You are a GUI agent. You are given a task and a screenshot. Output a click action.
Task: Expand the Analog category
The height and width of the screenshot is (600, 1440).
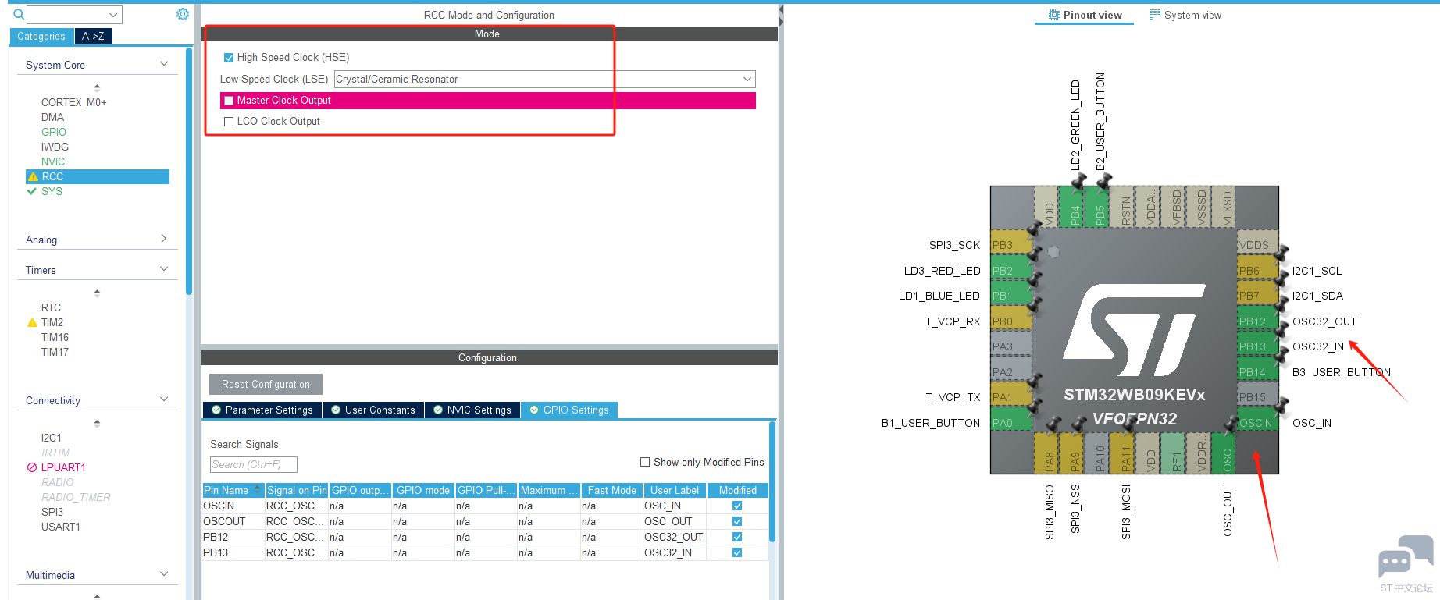point(164,239)
